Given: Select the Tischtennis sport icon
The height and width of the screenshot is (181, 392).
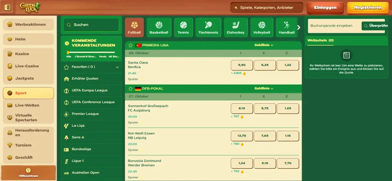Looking at the screenshot, I should (x=208, y=27).
